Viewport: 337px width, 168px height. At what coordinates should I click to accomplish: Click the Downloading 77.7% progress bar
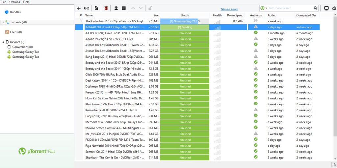click(185, 21)
